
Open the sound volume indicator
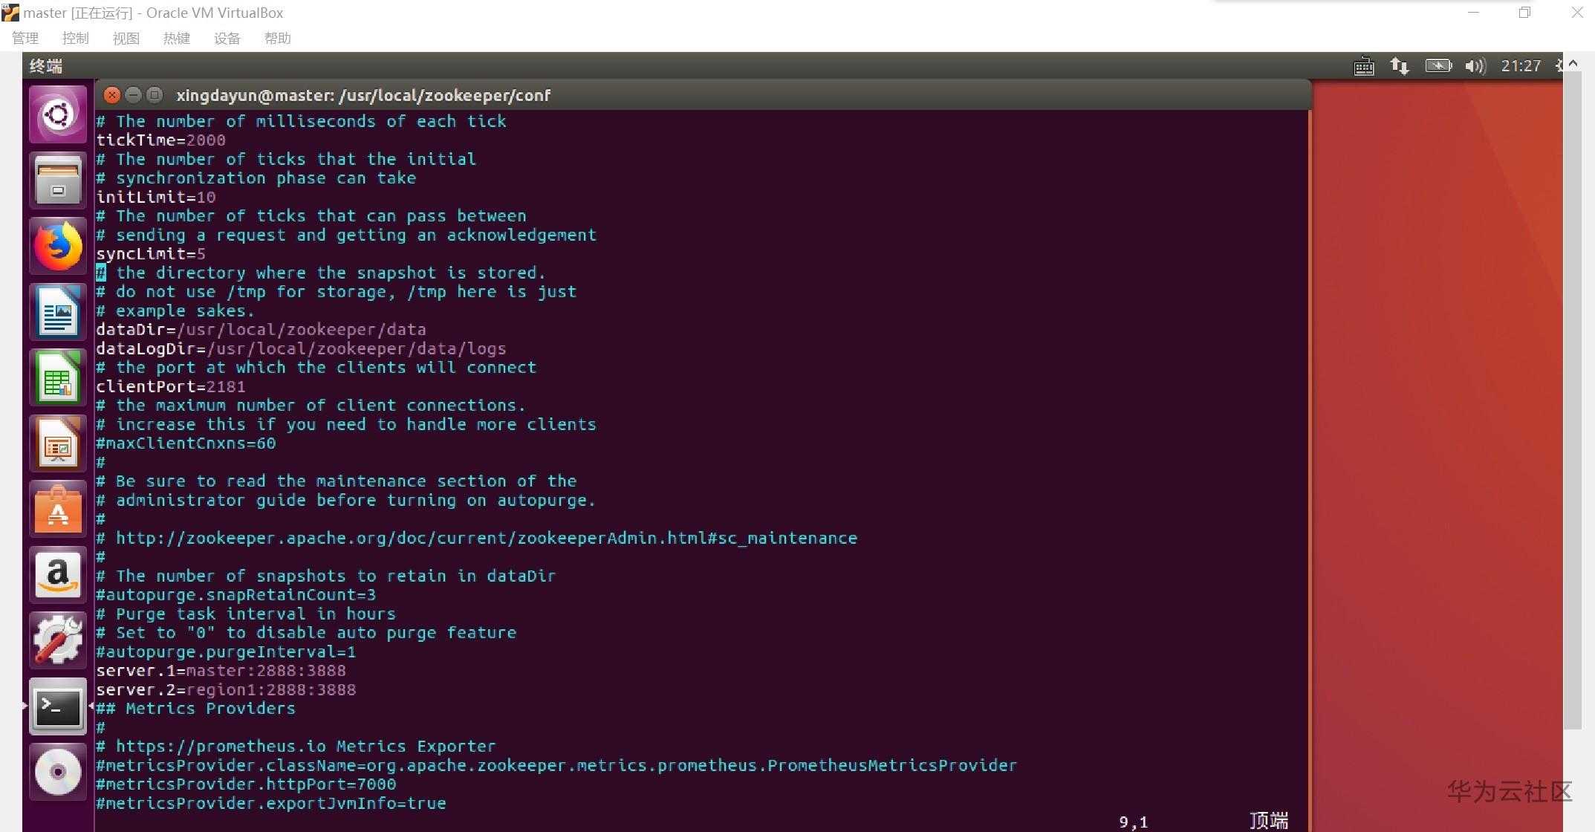click(x=1475, y=66)
